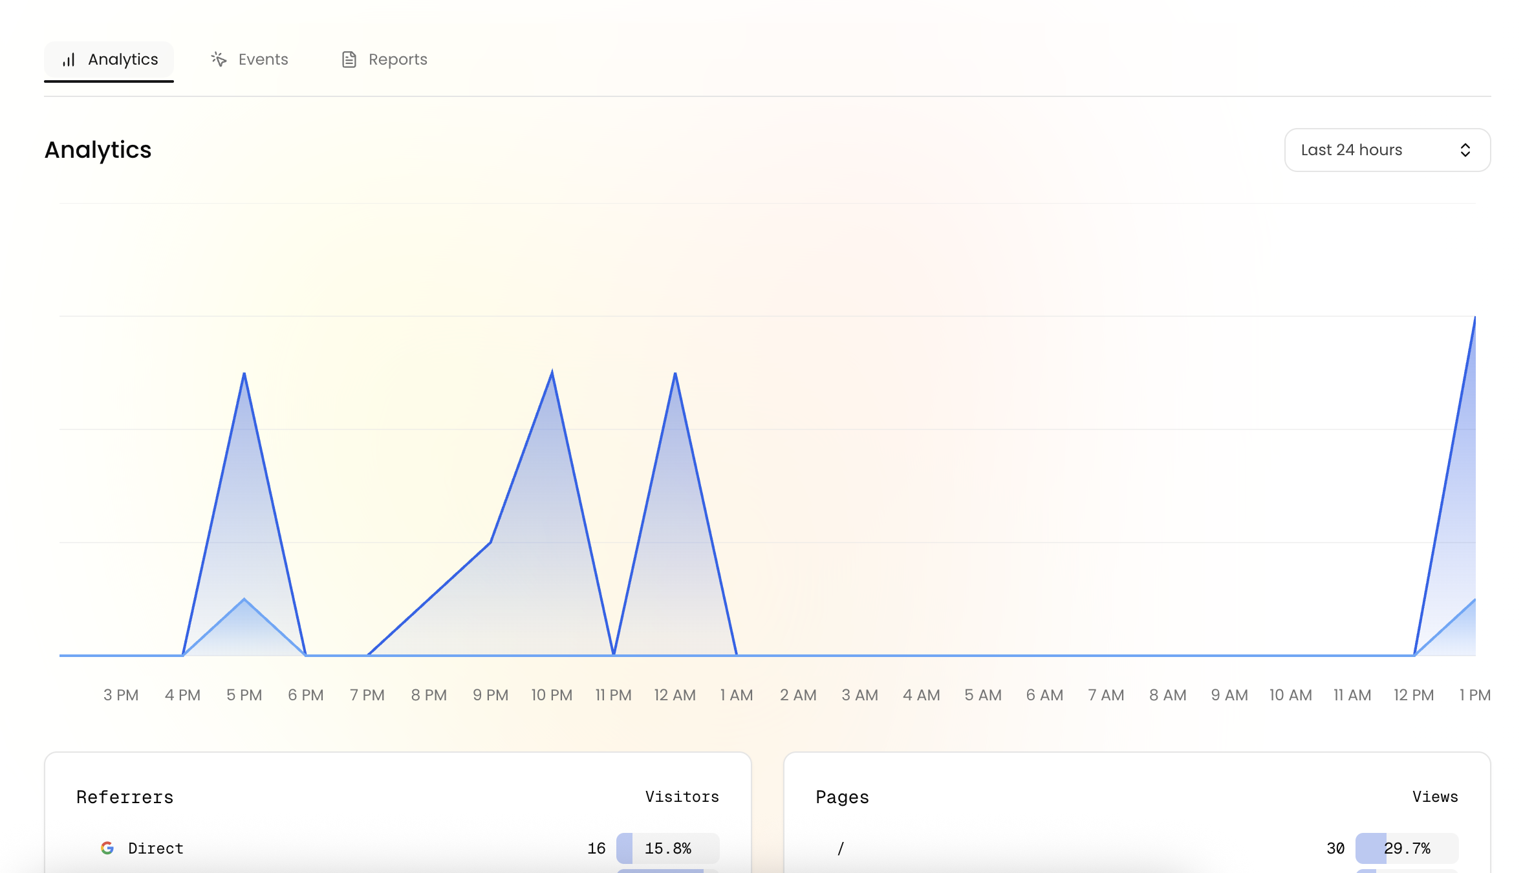Viewport: 1534px width, 873px height.
Task: Click the 12 AM label on the chart axis
Action: coord(674,694)
